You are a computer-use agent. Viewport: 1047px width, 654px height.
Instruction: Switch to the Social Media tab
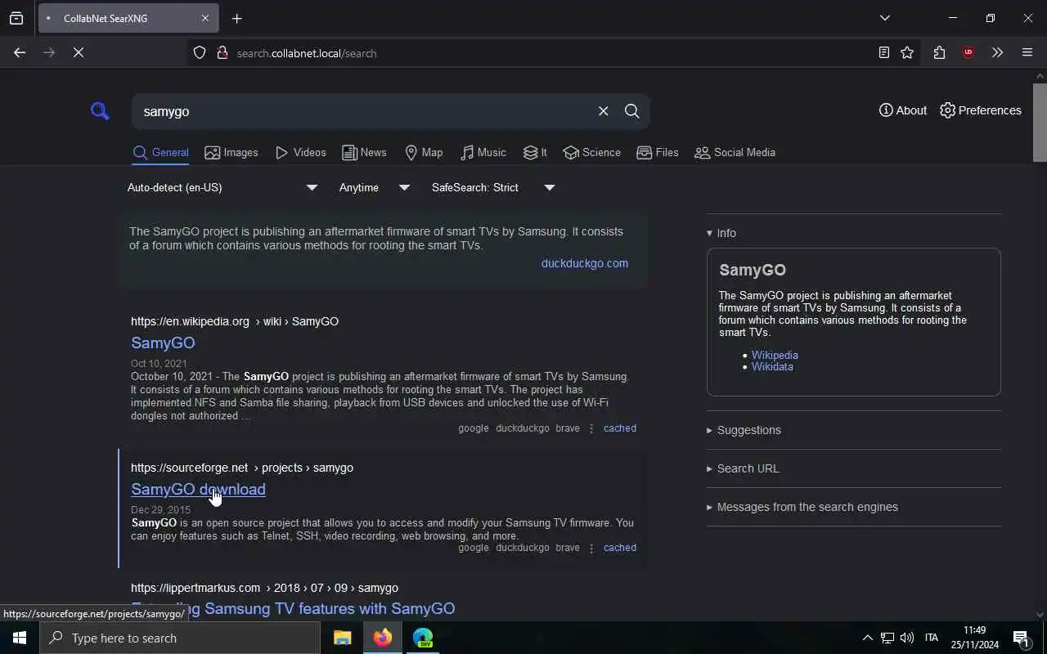click(x=735, y=153)
